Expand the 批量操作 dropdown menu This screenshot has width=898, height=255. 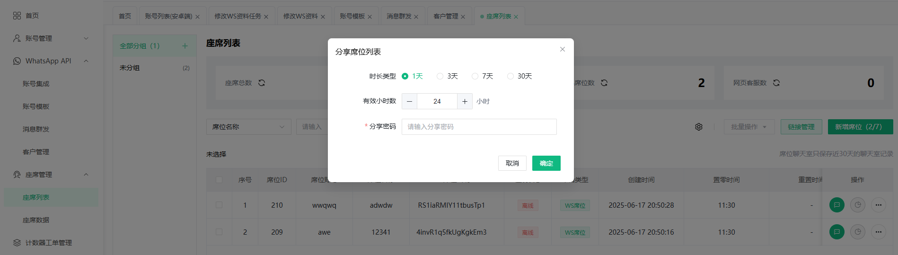(748, 127)
